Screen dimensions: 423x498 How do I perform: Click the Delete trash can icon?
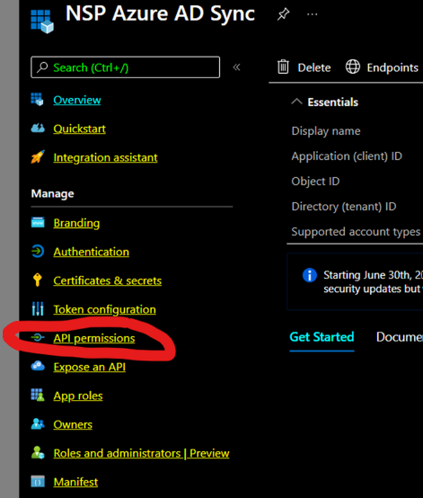point(283,67)
